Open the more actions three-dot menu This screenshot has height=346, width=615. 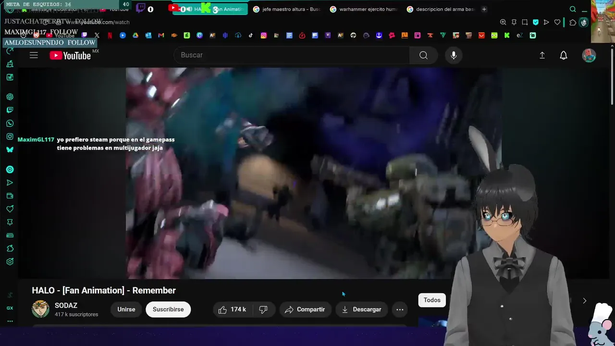tap(400, 309)
